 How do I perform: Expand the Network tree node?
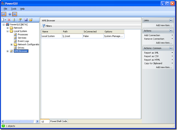click(x=8, y=28)
